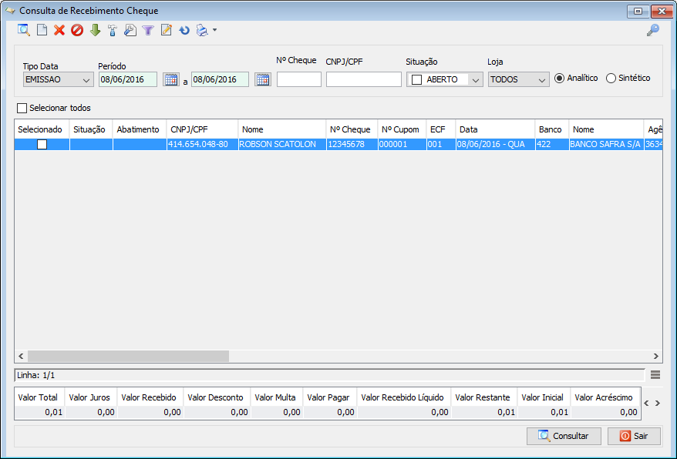Click the cell BANCO SAFRA S/A
Screen dimensions: 677x459
606,144
